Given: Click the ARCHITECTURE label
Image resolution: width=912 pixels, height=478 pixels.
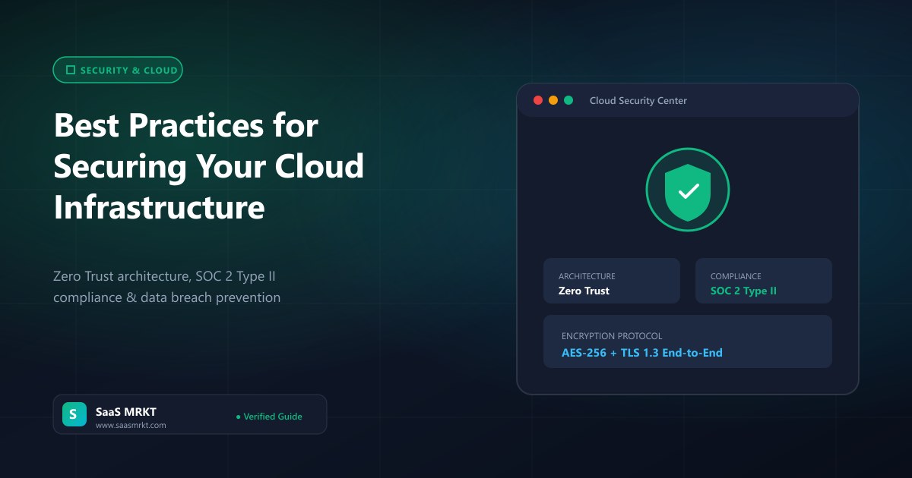Looking at the screenshot, I should pyautogui.click(x=587, y=276).
